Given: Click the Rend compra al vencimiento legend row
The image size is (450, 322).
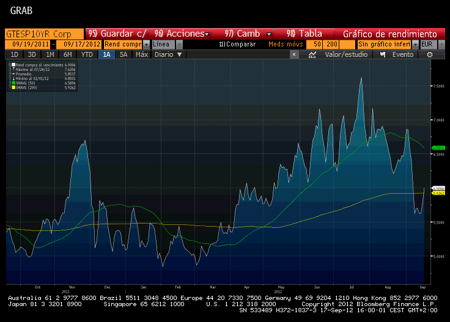Looking at the screenshot, I should point(43,65).
